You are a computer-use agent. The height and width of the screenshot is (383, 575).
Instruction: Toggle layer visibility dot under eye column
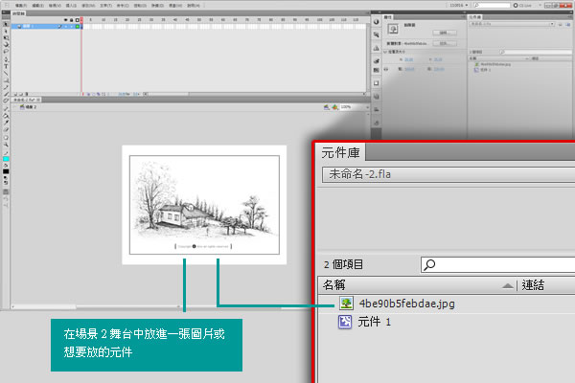coord(65,27)
